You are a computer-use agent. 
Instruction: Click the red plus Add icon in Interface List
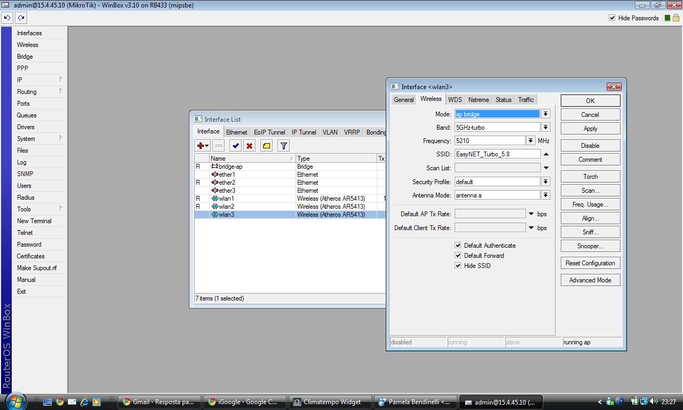pos(203,145)
